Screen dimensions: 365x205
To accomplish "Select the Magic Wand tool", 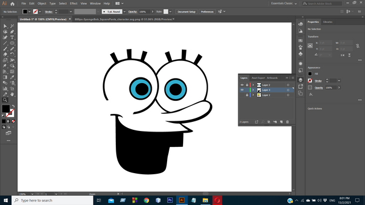I will tap(12, 26).
